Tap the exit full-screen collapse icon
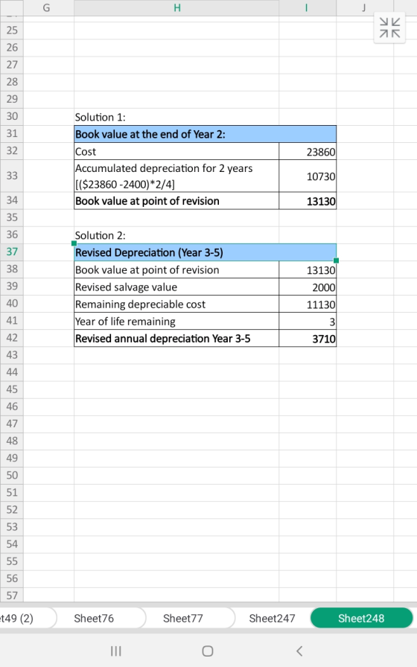417x667 pixels. click(389, 28)
